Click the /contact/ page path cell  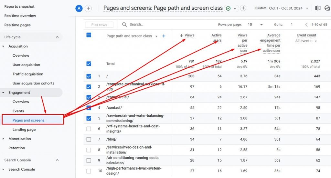[114, 108]
